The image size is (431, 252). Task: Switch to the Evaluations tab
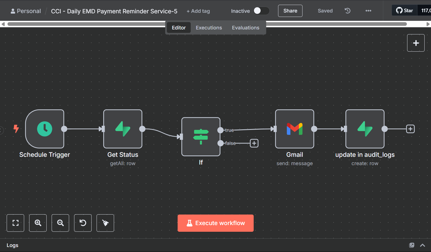(245, 28)
